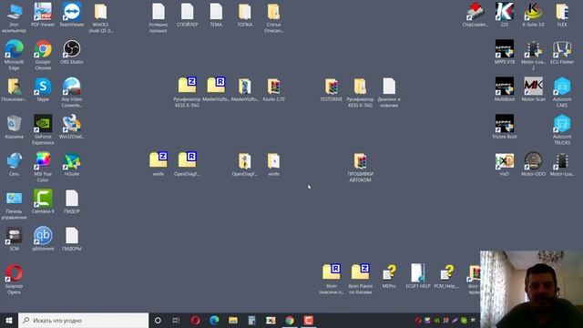The height and width of the screenshot is (328, 583).
Task: Open the ECU Flasher shortcut
Action: 562,49
